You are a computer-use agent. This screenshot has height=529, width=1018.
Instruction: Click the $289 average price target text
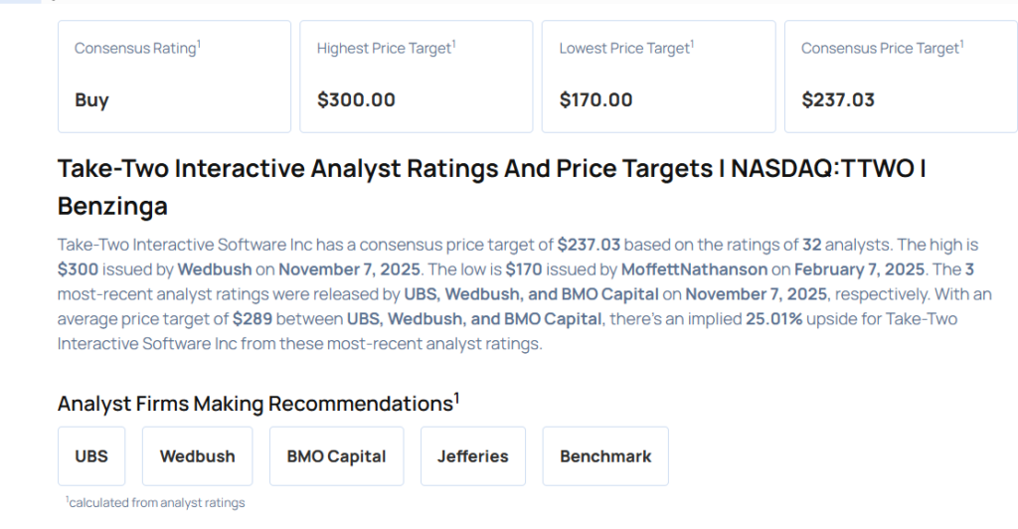point(249,319)
